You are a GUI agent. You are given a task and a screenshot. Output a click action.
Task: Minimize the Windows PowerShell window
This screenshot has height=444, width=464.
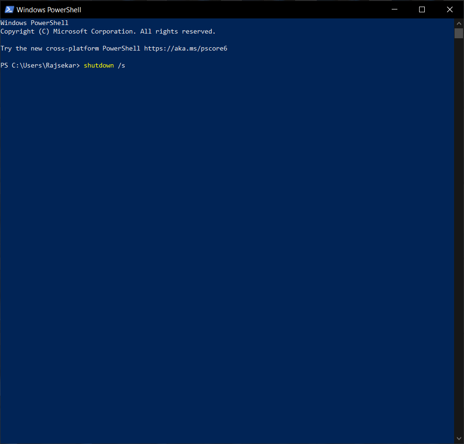pyautogui.click(x=395, y=9)
